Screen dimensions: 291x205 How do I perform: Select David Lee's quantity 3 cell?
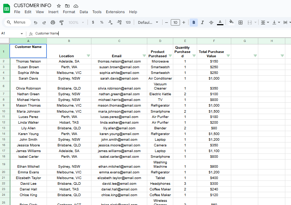[x=185, y=184]
